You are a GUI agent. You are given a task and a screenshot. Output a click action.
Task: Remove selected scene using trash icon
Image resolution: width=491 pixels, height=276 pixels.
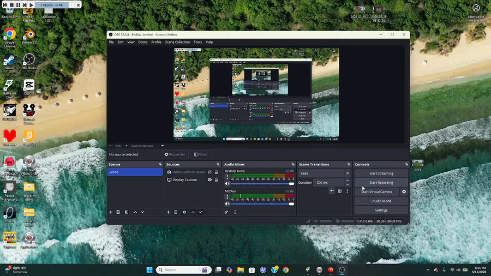118,212
